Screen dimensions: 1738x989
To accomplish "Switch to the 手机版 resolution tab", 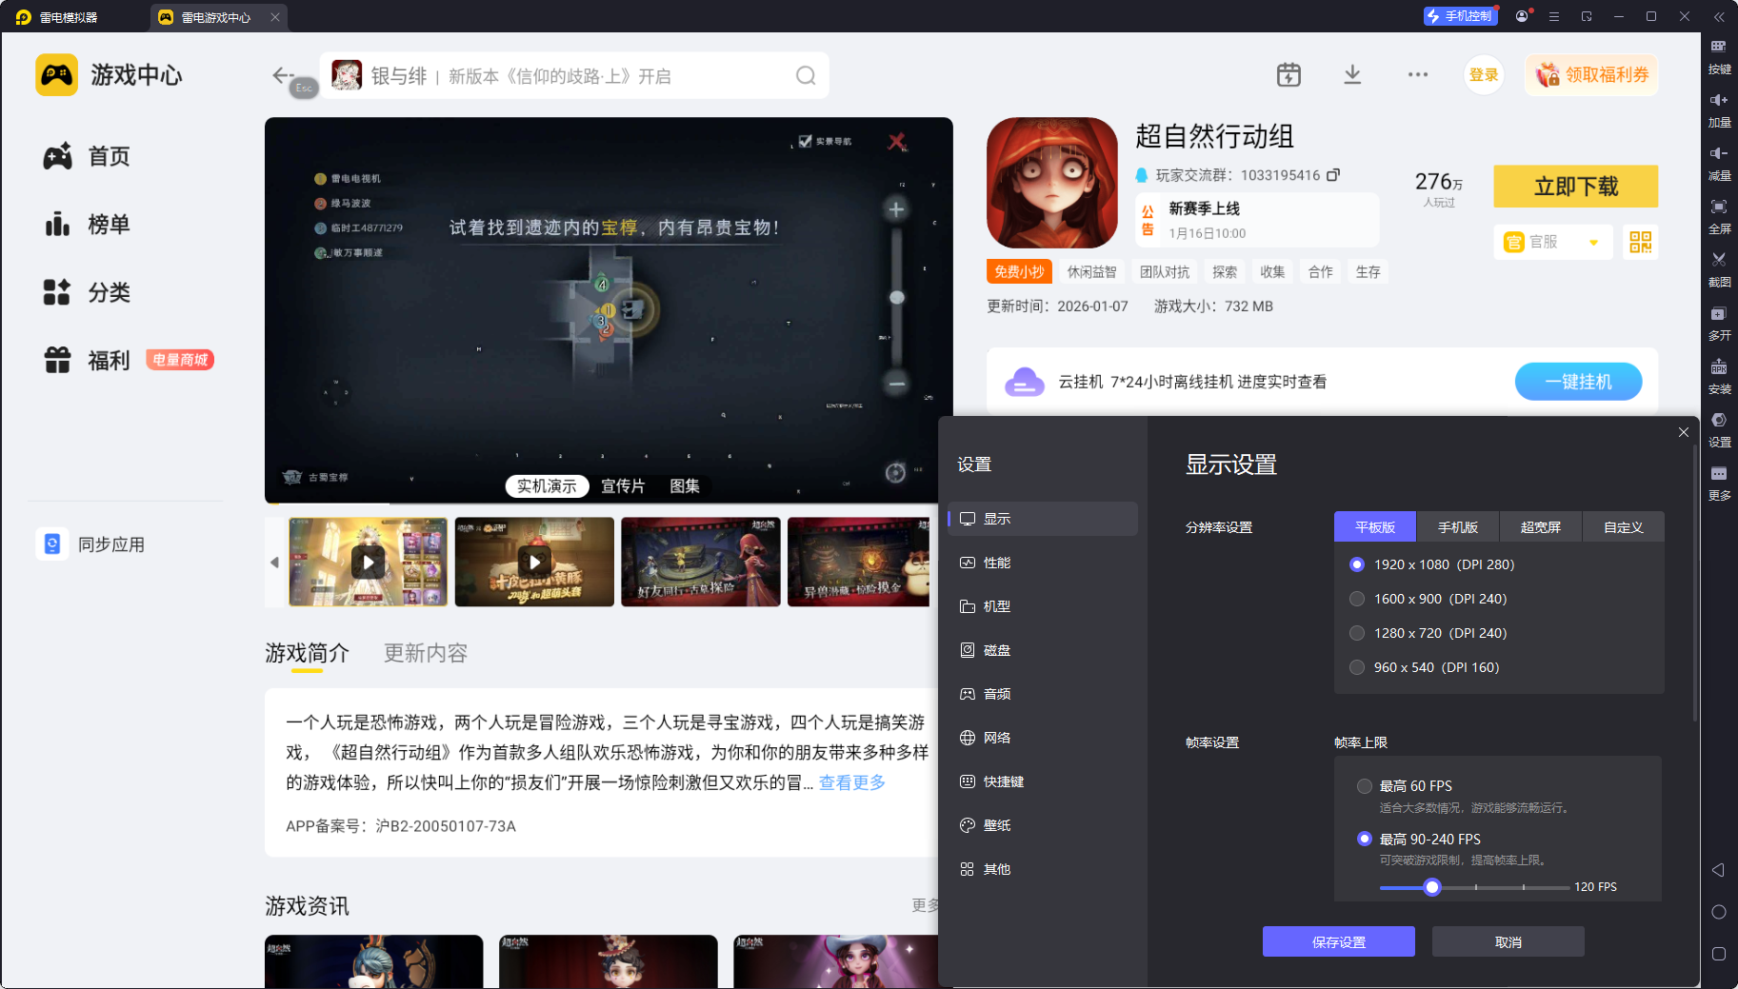I will [x=1458, y=526].
